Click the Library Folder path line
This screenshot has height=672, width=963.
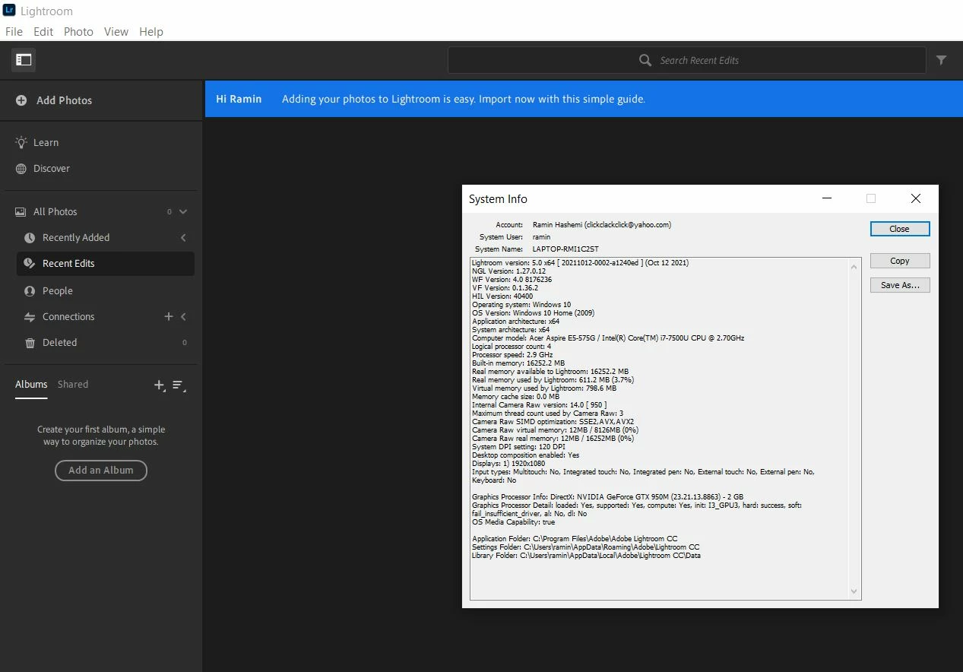point(586,556)
